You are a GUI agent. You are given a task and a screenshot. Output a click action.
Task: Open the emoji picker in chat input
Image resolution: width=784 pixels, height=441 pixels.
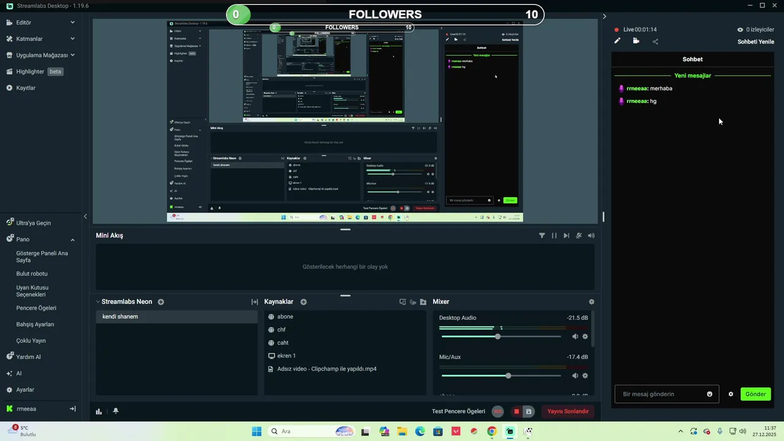(710, 394)
